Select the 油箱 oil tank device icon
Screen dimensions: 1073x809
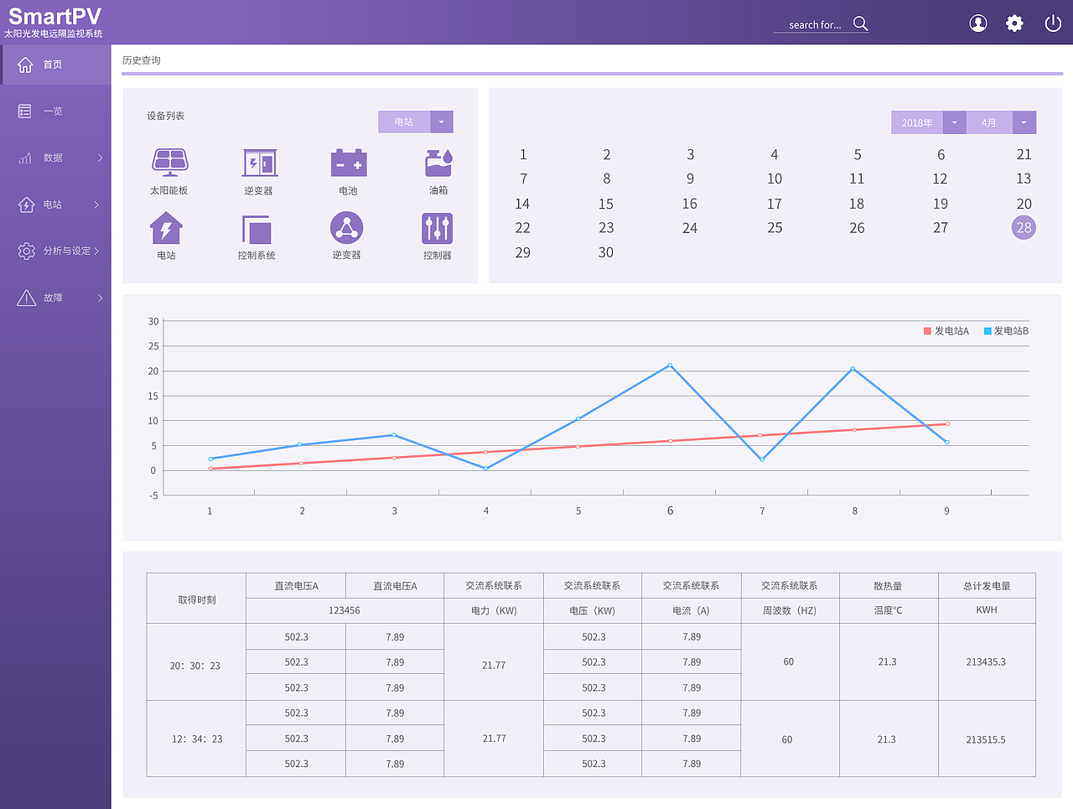pyautogui.click(x=438, y=163)
